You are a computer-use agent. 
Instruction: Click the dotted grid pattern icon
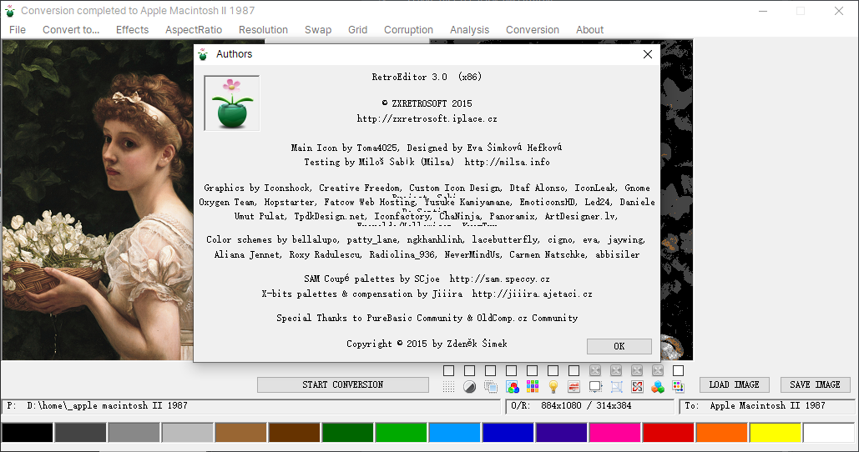(448, 387)
